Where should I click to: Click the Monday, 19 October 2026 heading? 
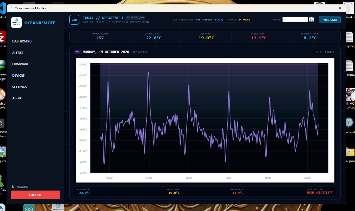[106, 52]
